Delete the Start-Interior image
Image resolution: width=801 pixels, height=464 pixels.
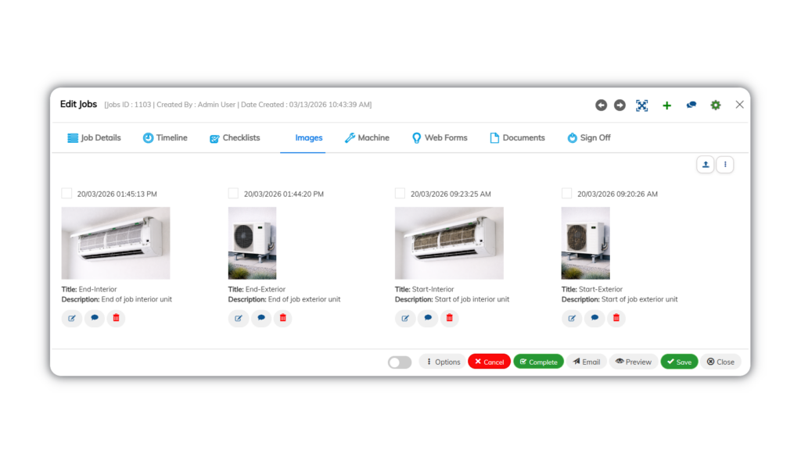(x=449, y=318)
